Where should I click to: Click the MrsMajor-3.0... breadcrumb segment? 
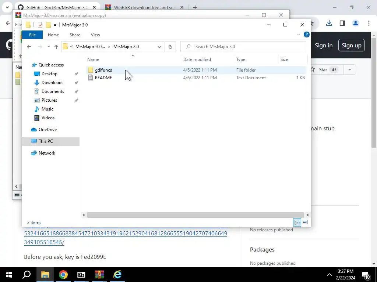[90, 47]
